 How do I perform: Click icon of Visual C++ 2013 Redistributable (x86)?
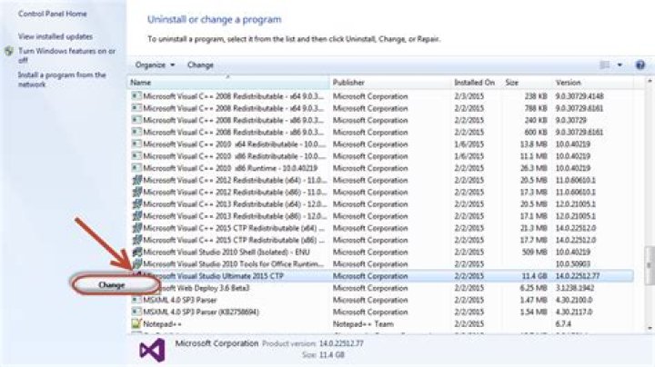136,216
